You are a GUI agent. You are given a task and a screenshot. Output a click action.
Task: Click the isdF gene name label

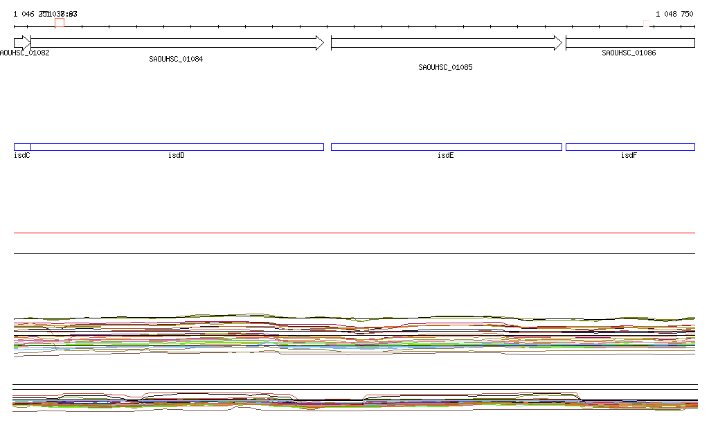(629, 156)
